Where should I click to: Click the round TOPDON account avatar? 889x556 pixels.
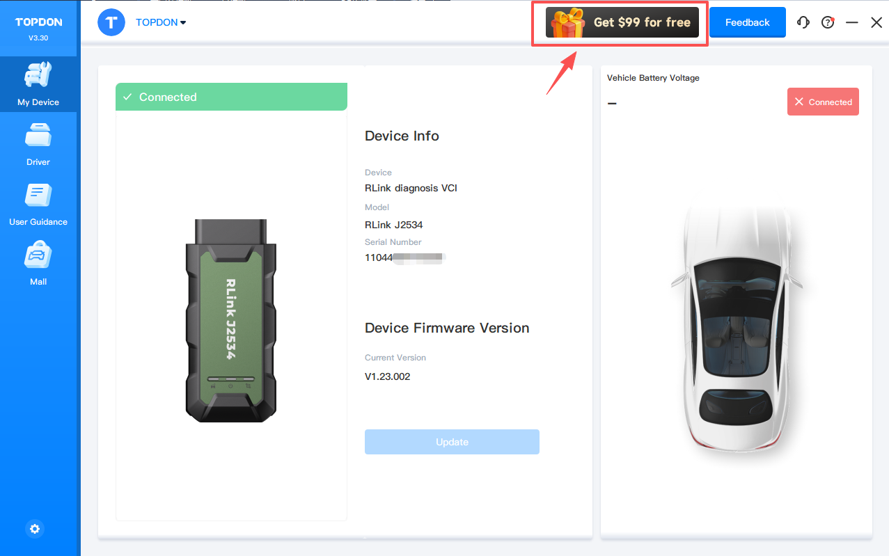pos(111,22)
